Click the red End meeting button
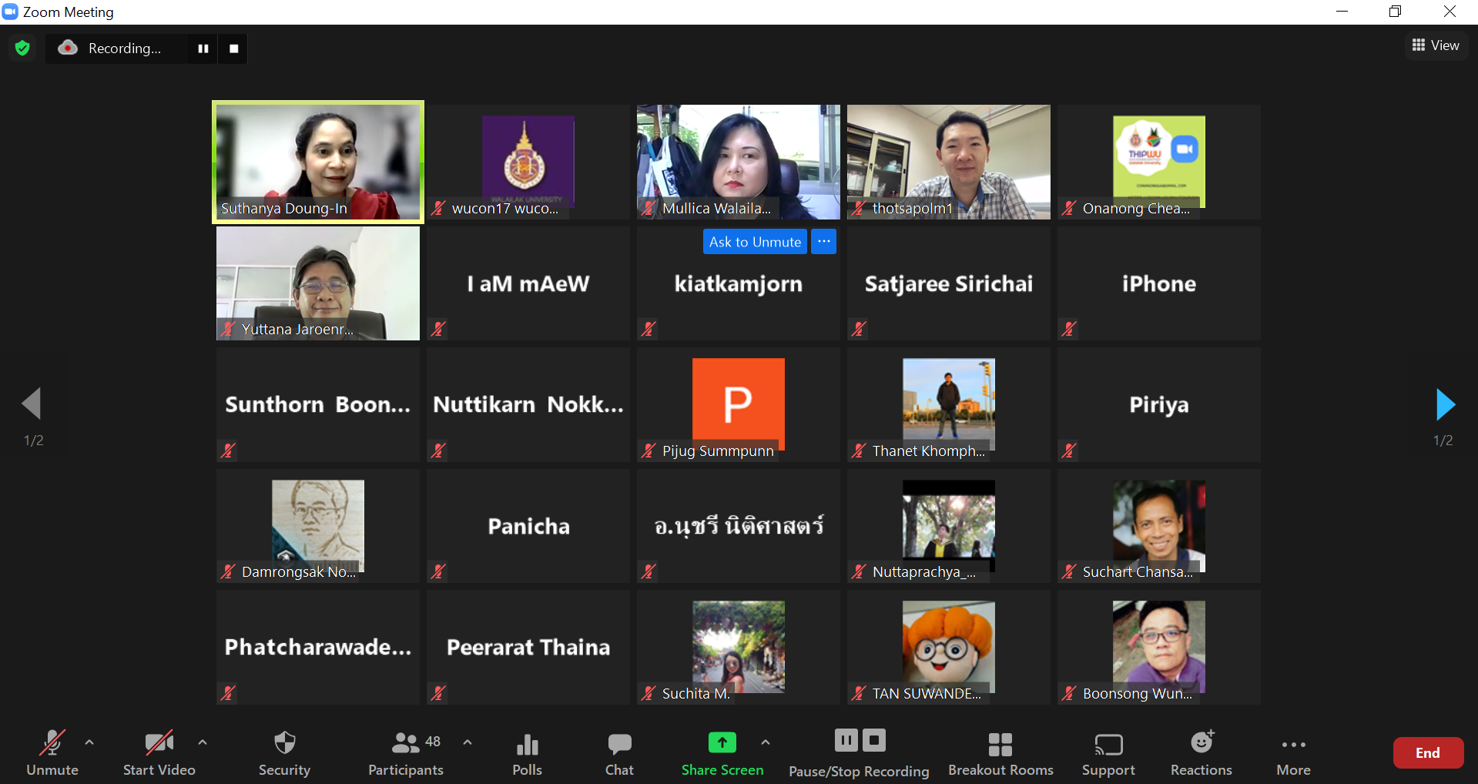 (1428, 753)
